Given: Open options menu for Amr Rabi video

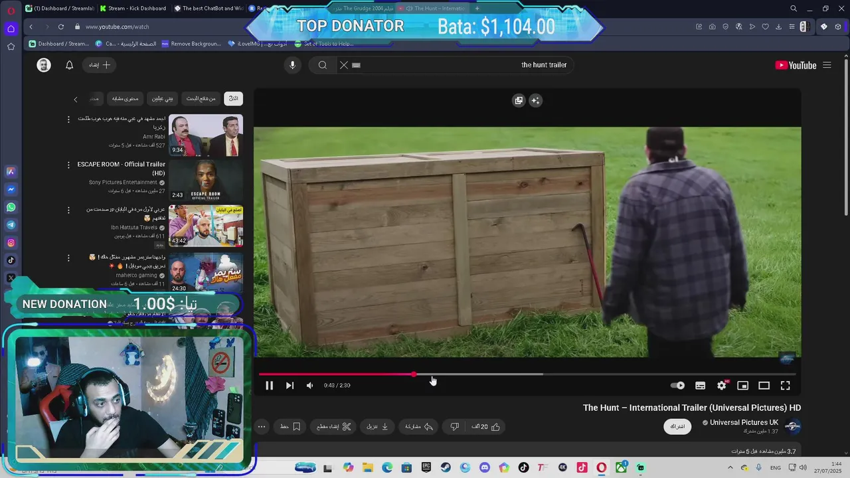Looking at the screenshot, I should [68, 119].
